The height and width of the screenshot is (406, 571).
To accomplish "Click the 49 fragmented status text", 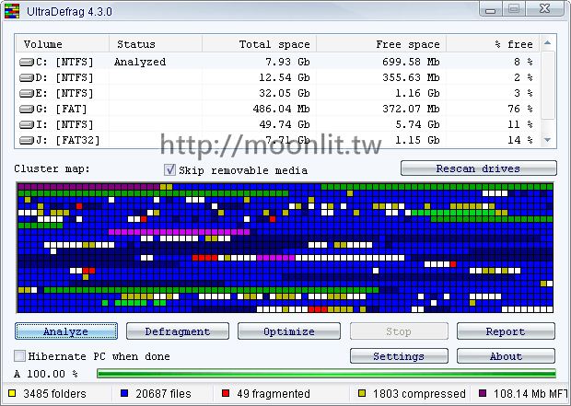I will 274,394.
